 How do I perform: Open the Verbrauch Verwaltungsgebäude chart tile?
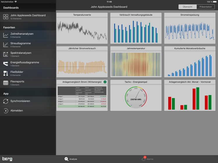tap(136, 28)
